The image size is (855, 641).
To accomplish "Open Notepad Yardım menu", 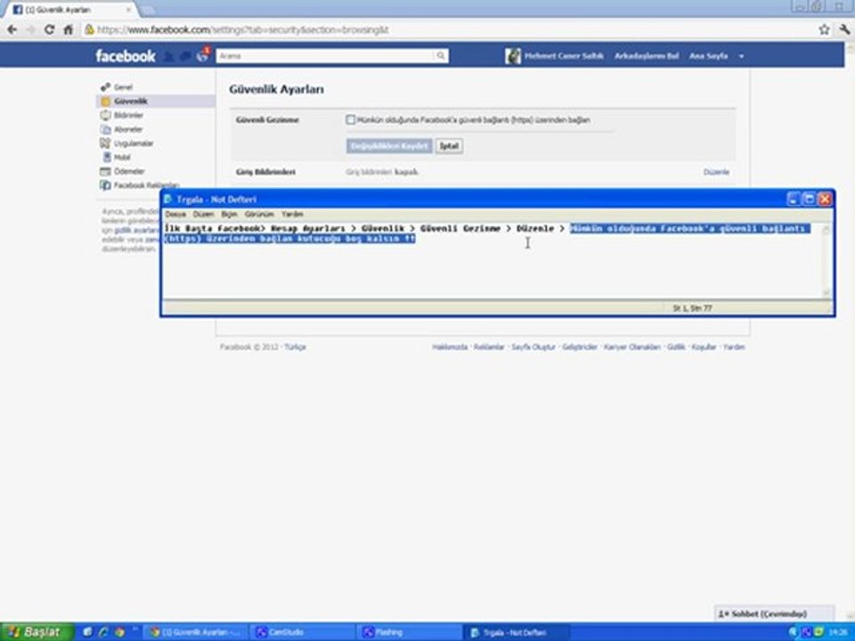I will (x=292, y=215).
